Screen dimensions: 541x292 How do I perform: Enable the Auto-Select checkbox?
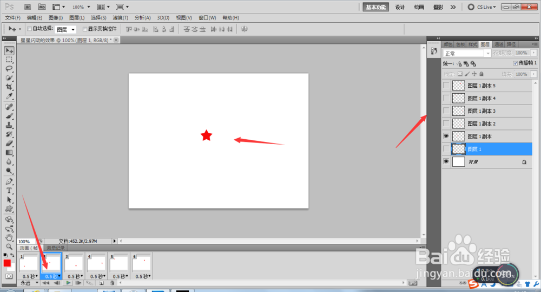tap(30, 29)
